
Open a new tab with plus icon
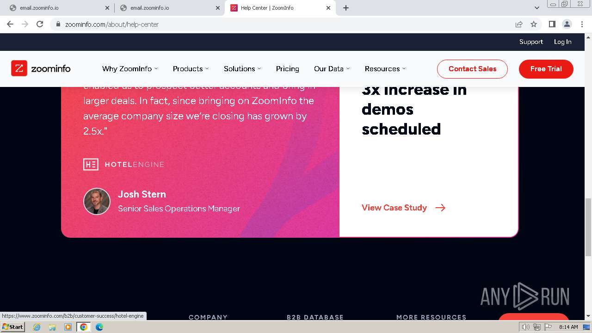[346, 8]
